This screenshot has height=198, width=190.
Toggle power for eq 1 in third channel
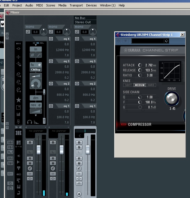[x=77, y=106]
